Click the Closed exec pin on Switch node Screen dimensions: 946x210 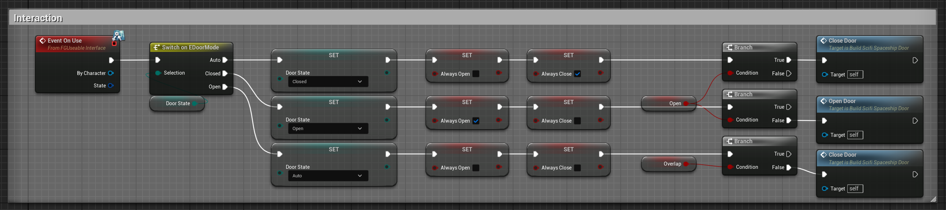[225, 74]
